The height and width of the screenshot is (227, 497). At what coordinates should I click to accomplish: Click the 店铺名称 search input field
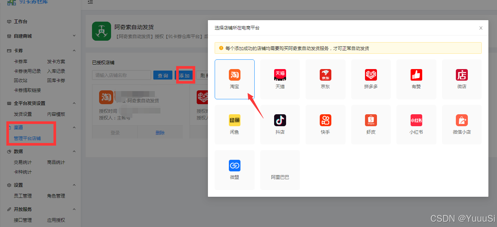[122, 75]
